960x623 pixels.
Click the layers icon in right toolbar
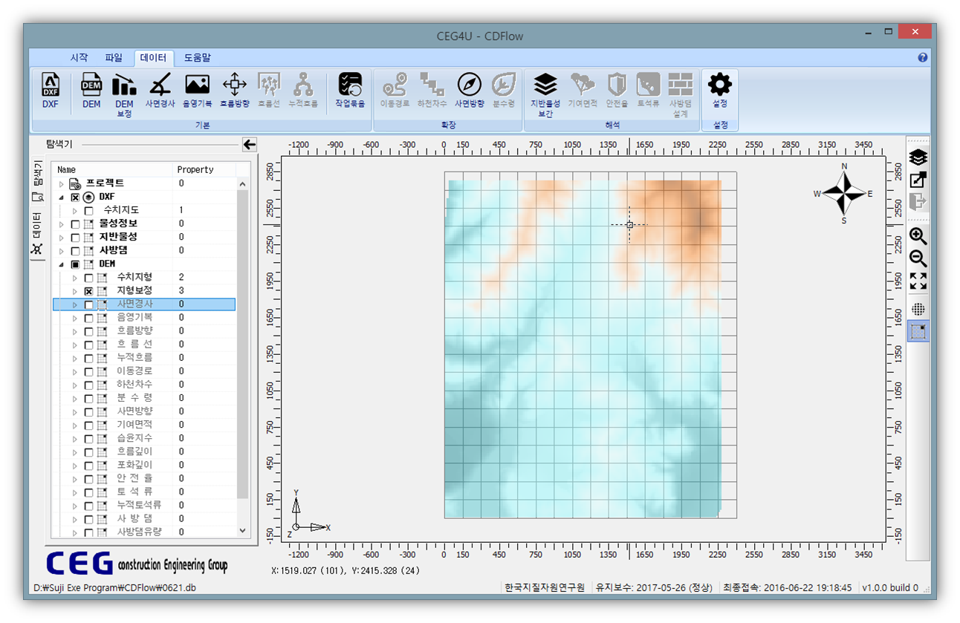click(918, 157)
